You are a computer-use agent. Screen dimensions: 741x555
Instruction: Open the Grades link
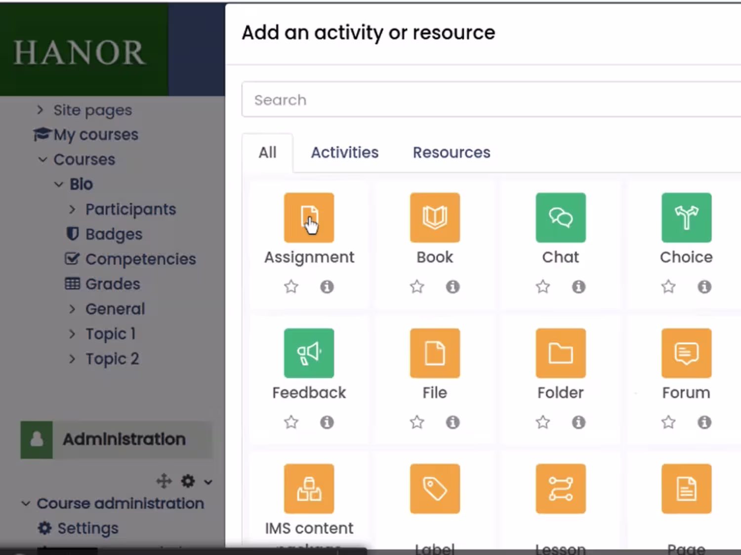(112, 284)
